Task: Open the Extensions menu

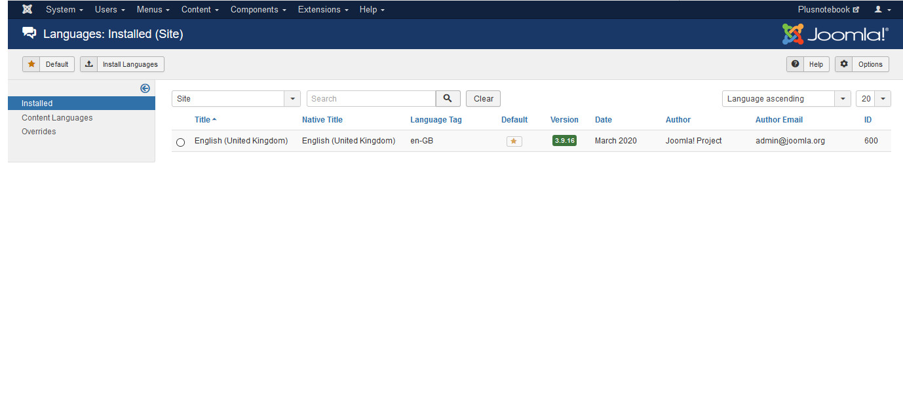Action: click(322, 10)
